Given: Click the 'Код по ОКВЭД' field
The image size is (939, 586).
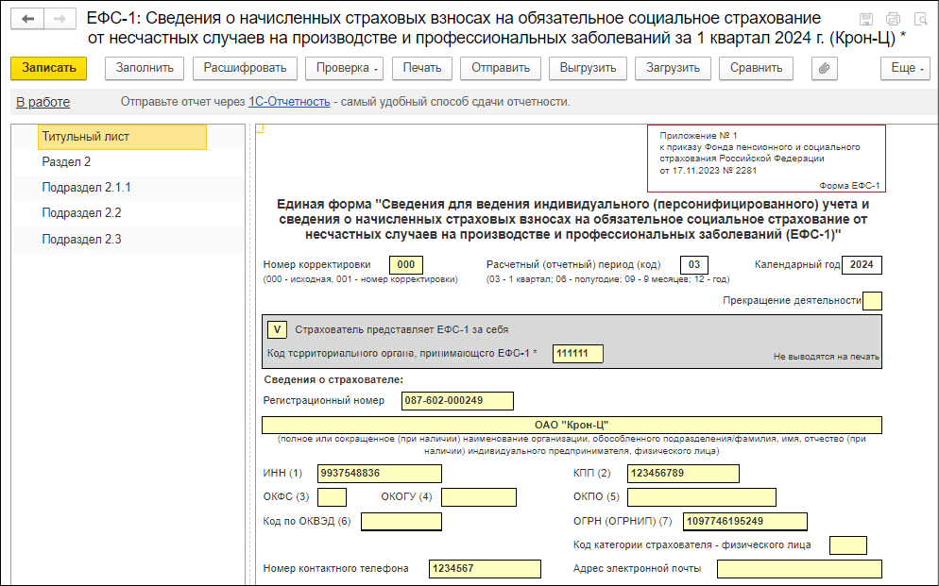Looking at the screenshot, I should pyautogui.click(x=401, y=521).
